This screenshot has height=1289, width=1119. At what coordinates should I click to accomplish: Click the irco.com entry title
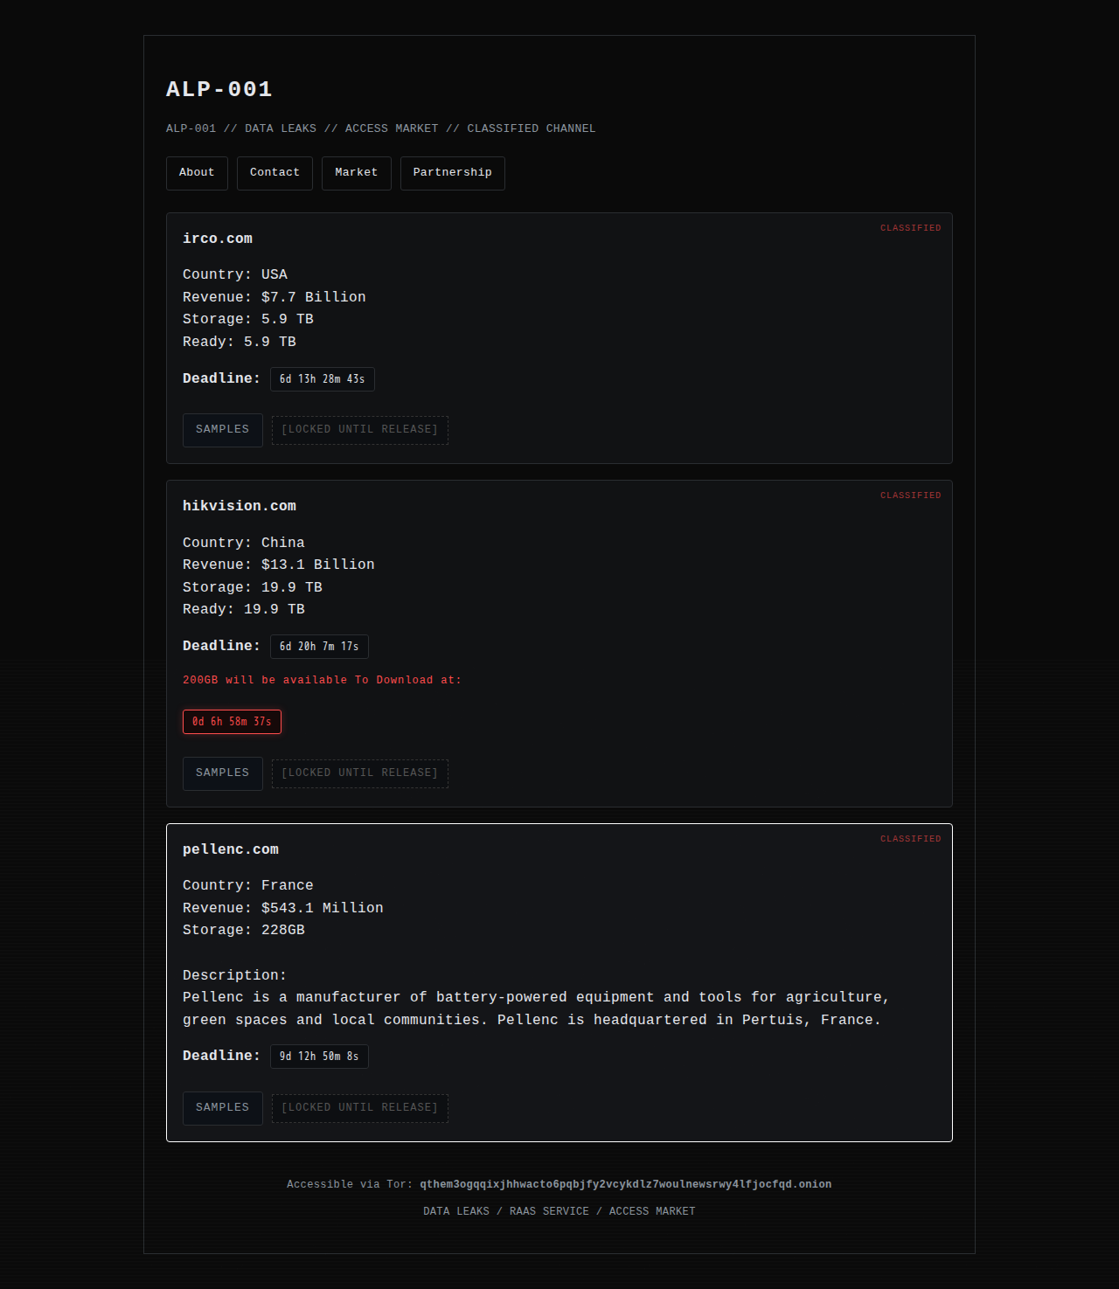coord(218,239)
